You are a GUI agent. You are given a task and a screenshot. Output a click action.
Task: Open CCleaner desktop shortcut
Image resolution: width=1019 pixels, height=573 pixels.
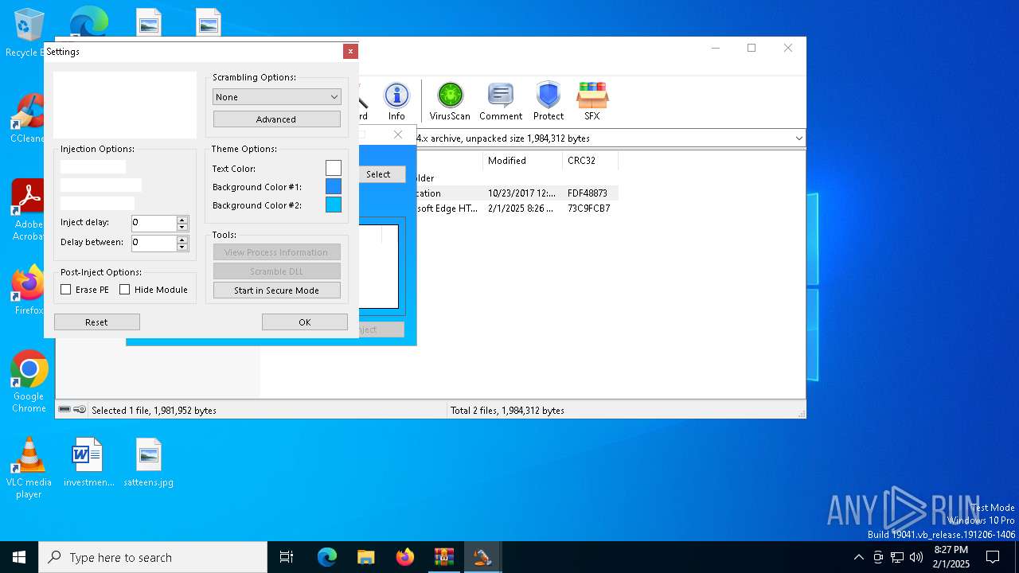(x=27, y=119)
